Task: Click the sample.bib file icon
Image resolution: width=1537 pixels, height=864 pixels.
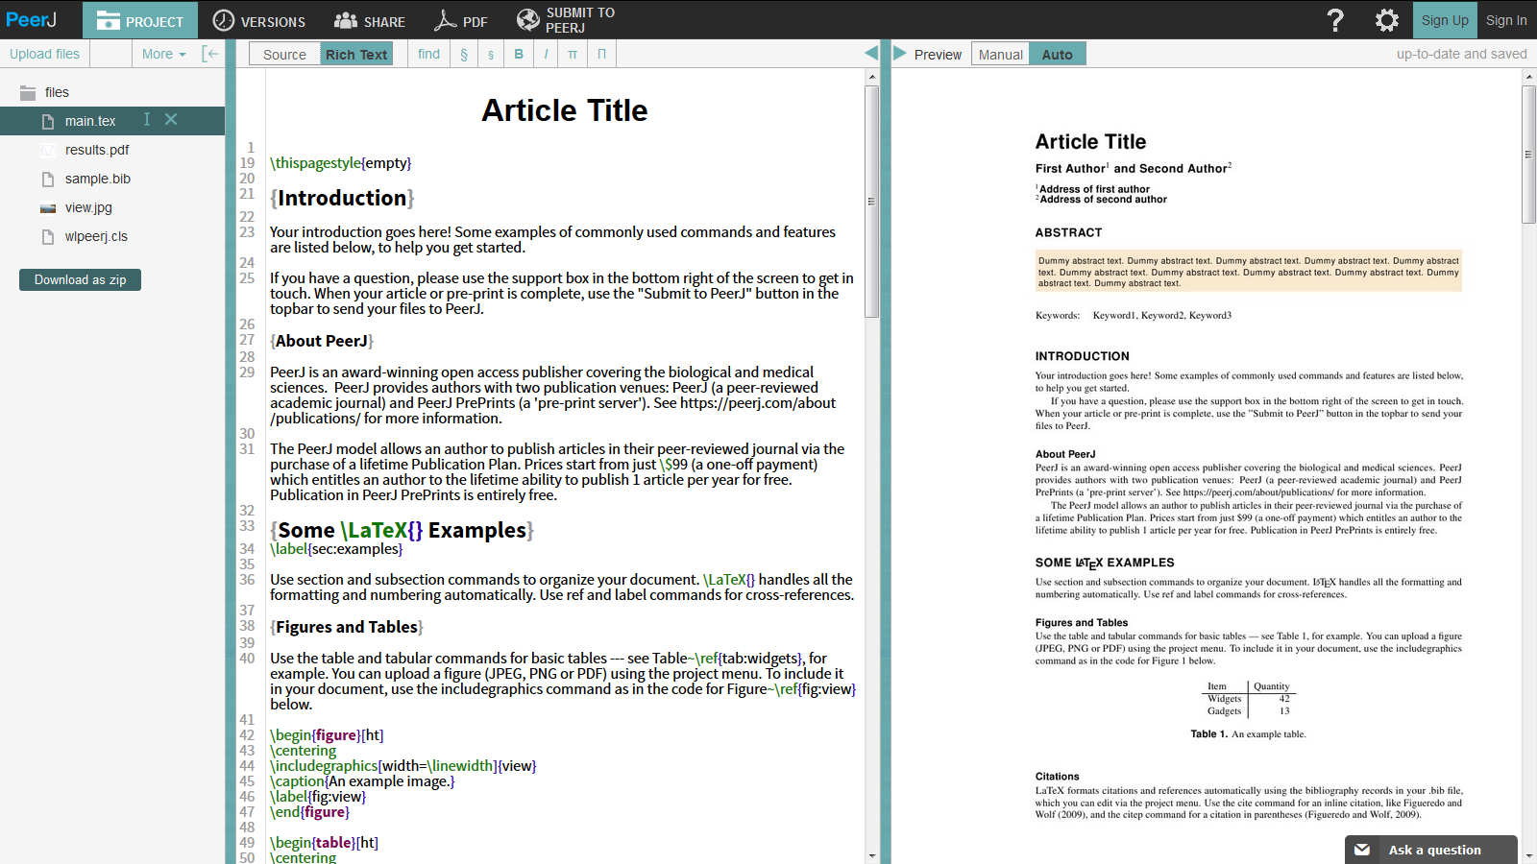Action: coord(48,179)
